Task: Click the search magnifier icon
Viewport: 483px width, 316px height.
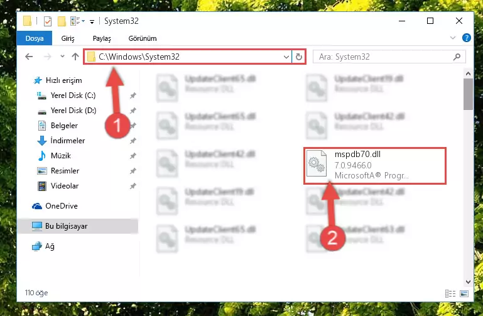Action: [x=457, y=57]
